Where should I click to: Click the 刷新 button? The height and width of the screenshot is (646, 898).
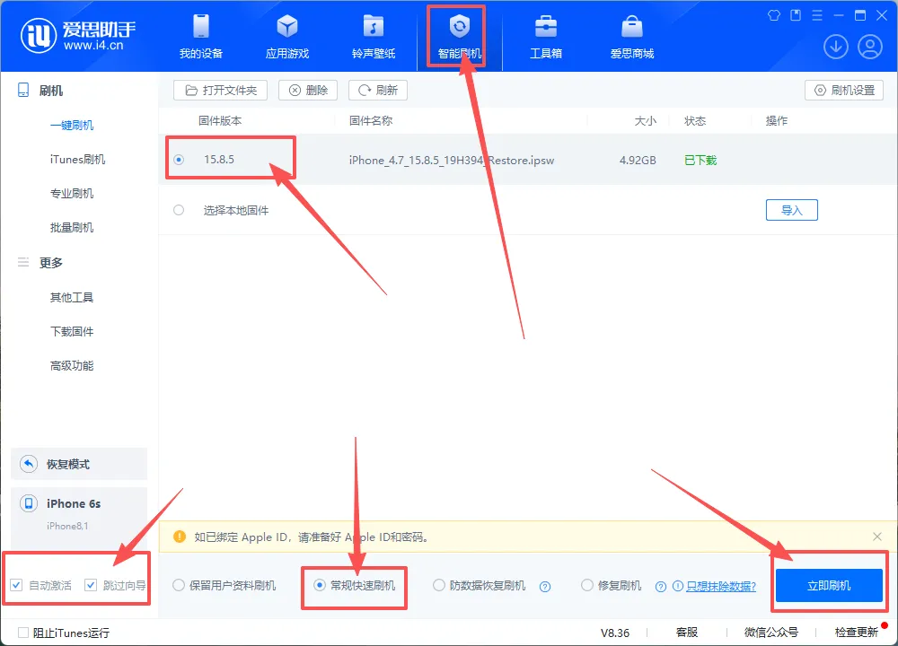tap(378, 91)
